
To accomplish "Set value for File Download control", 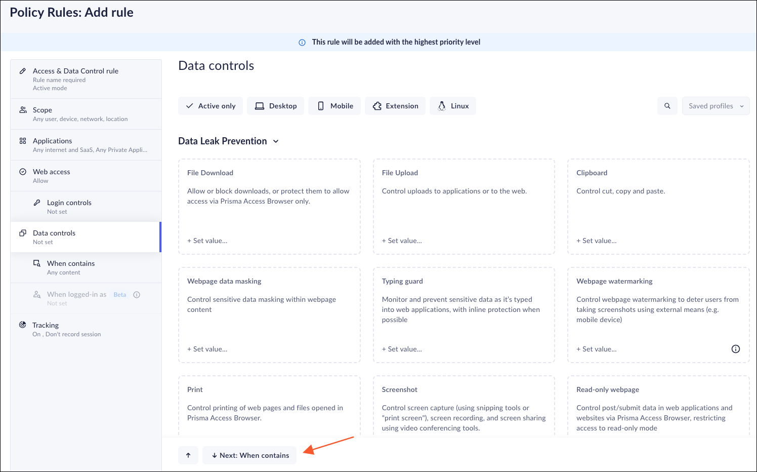I will click(x=207, y=241).
